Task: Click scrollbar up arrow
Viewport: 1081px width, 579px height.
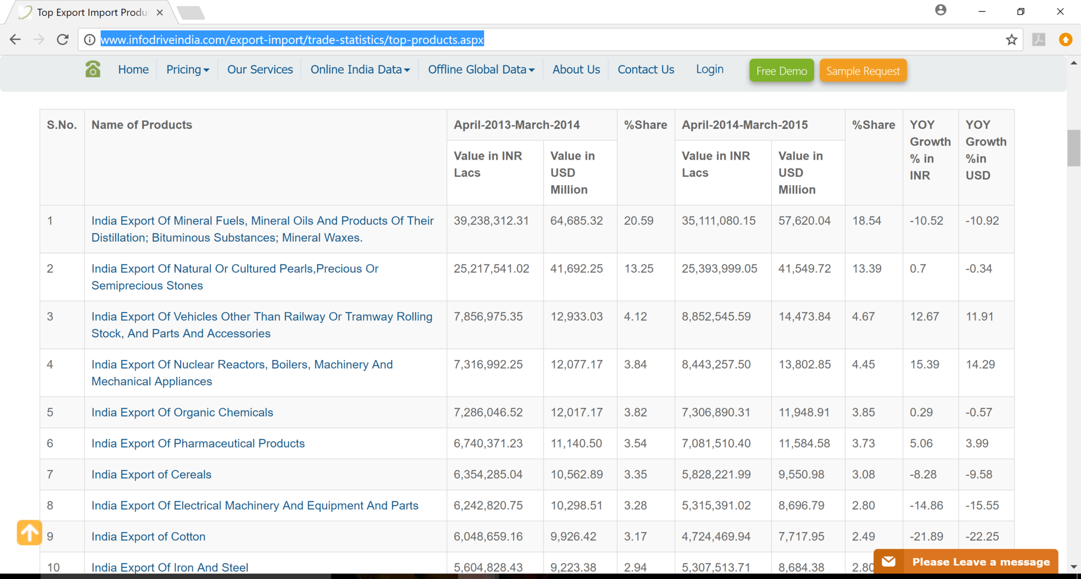Action: [x=1073, y=63]
